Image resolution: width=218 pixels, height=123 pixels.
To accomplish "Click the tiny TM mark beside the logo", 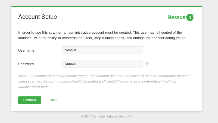I will [x=194, y=14].
